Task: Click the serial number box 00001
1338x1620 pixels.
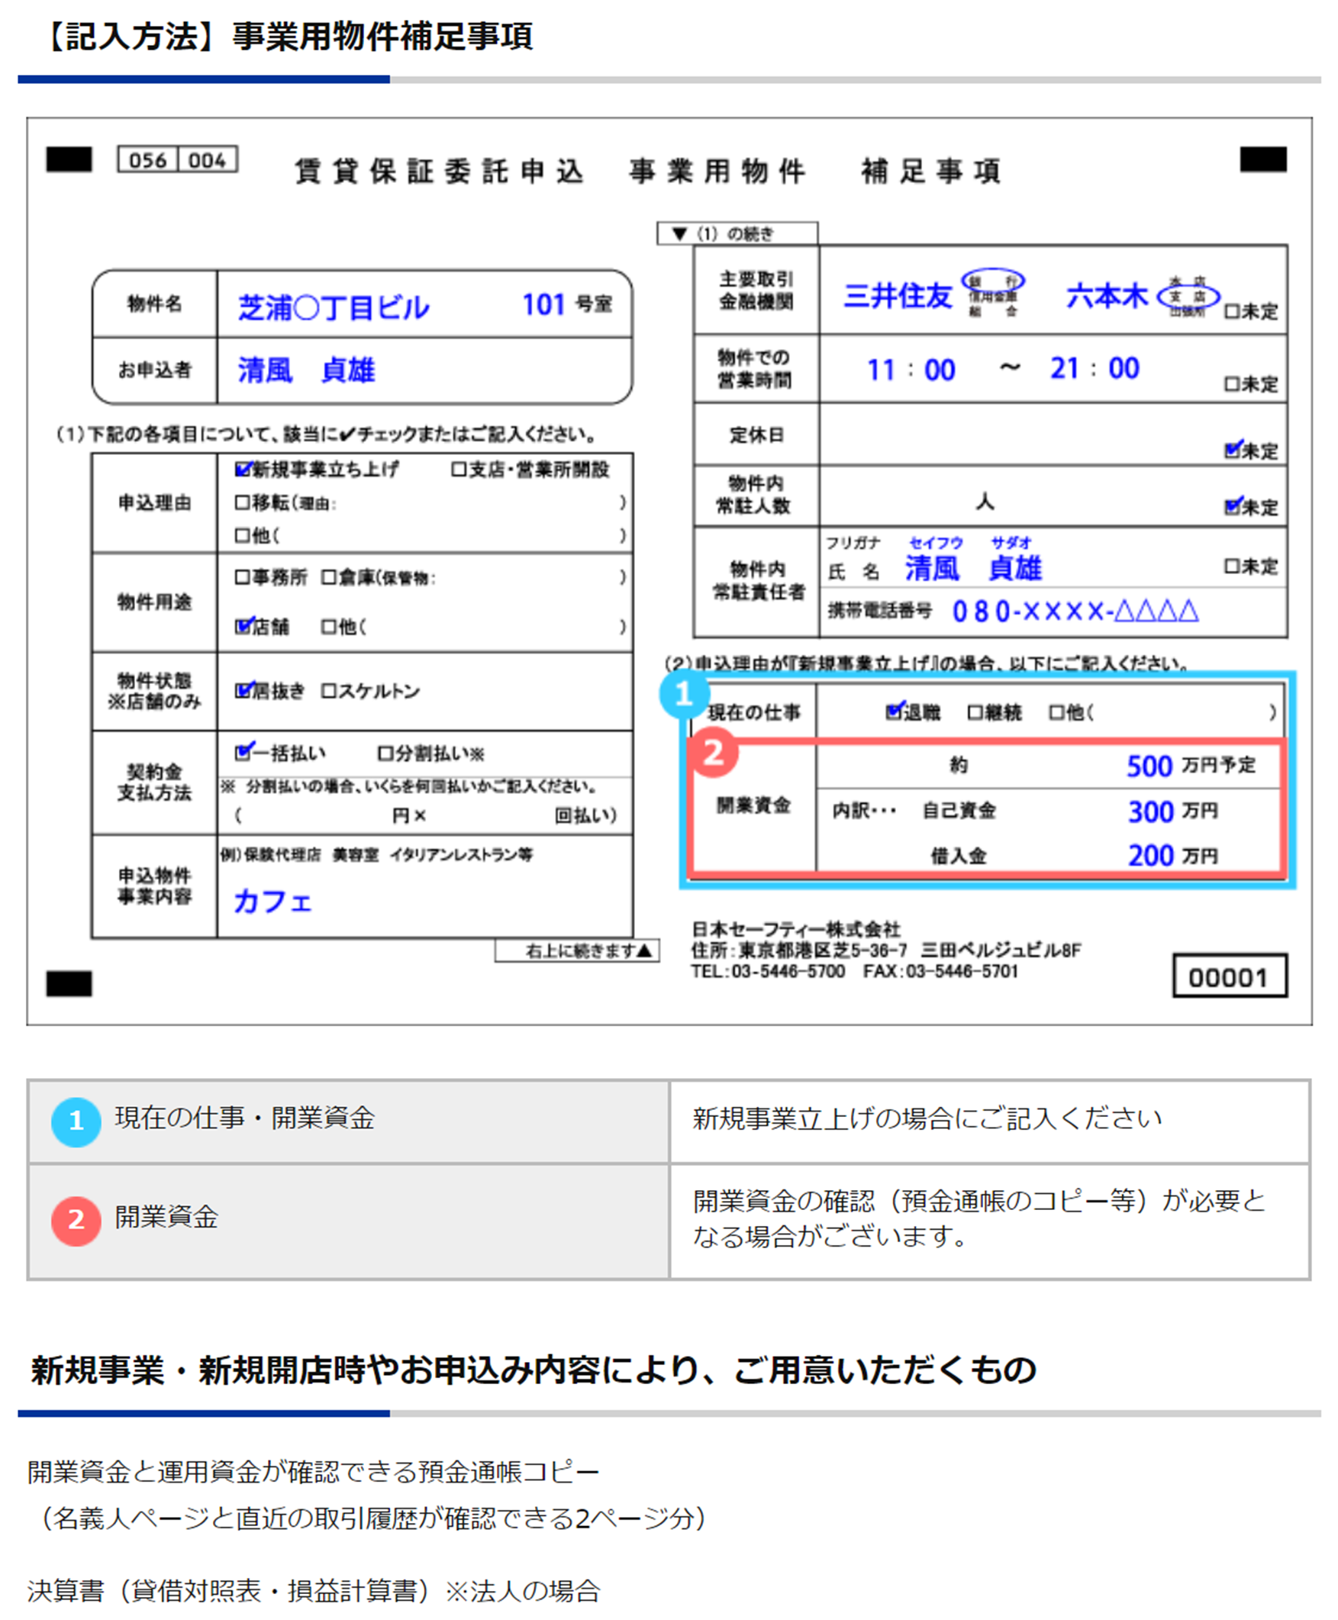Action: [x=1230, y=976]
